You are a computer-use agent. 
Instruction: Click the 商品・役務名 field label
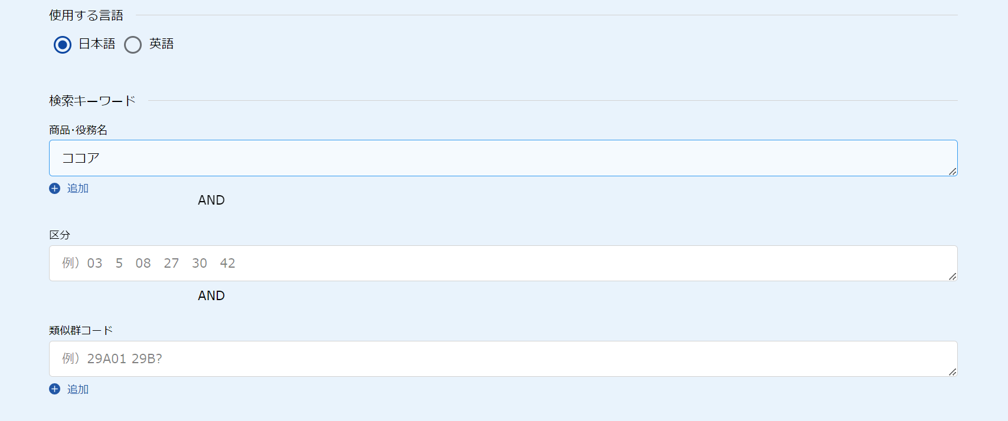[x=79, y=130]
